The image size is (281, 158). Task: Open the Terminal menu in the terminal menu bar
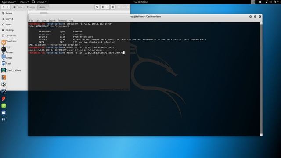(62, 21)
